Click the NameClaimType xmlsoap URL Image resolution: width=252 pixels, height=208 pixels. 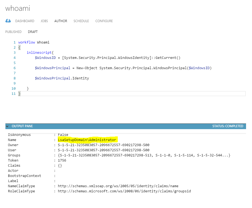(x=118, y=186)
